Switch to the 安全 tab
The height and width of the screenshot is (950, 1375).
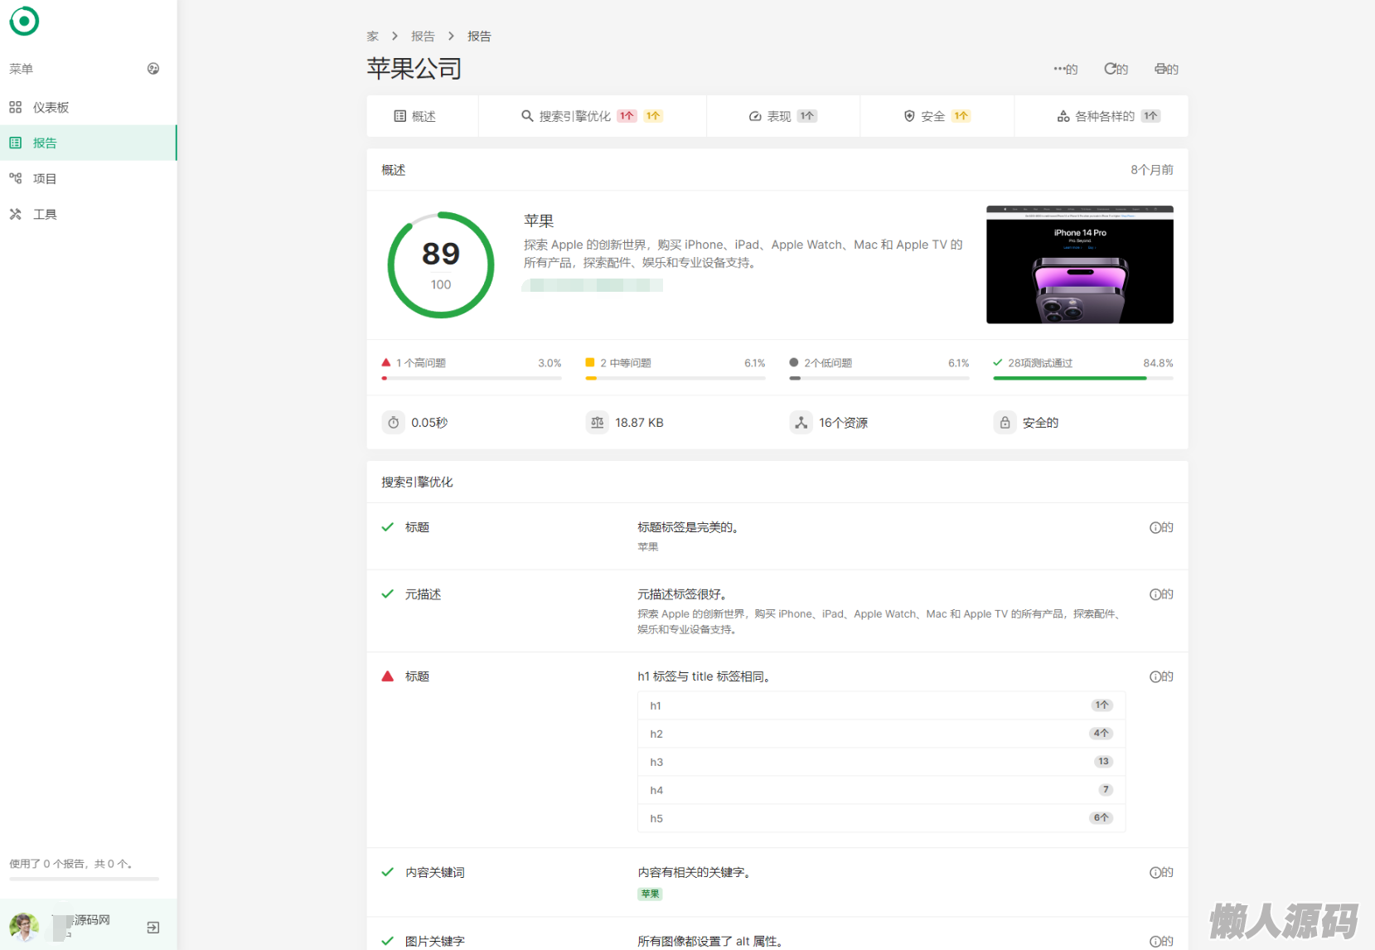(932, 117)
